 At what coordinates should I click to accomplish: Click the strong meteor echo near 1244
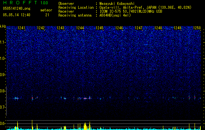pos(85,98)
